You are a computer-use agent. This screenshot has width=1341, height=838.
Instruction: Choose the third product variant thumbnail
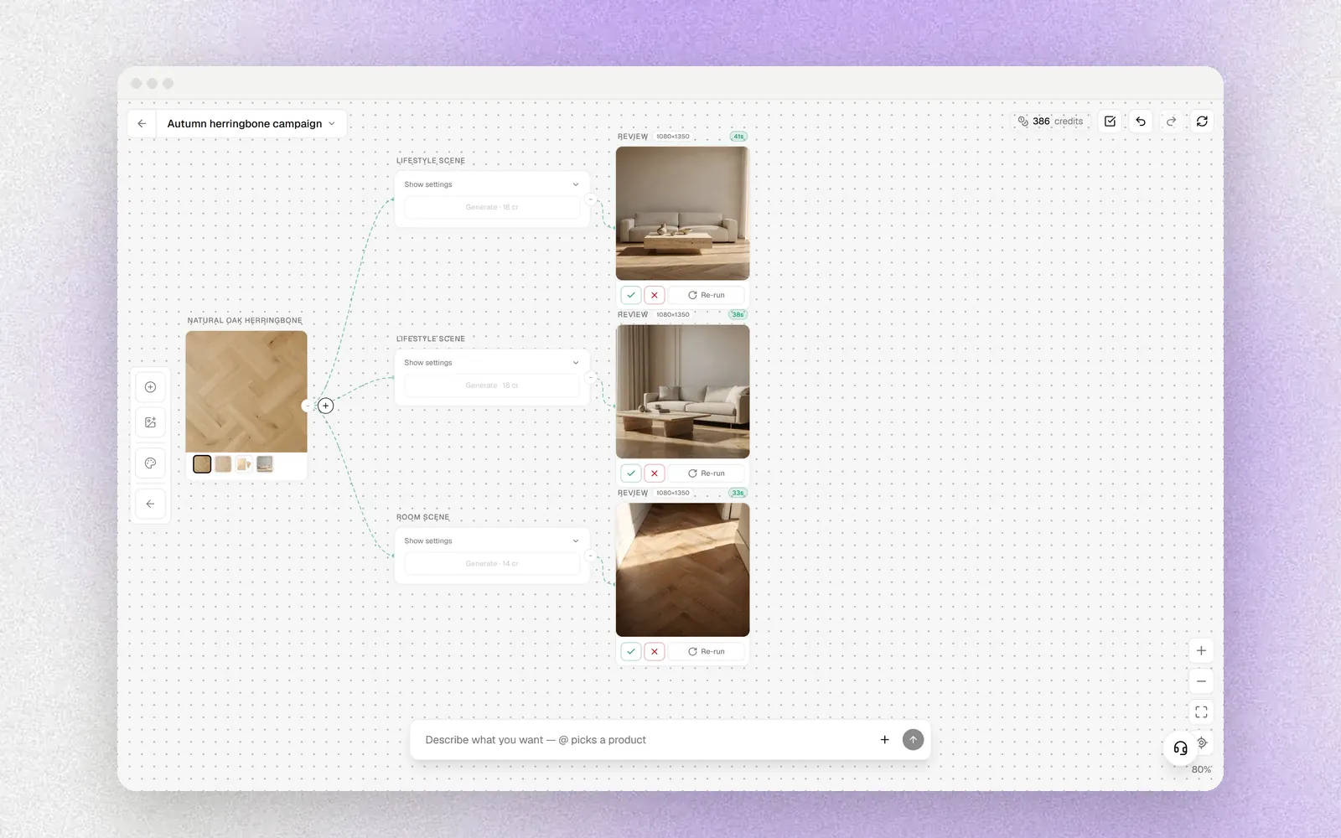pyautogui.click(x=244, y=464)
